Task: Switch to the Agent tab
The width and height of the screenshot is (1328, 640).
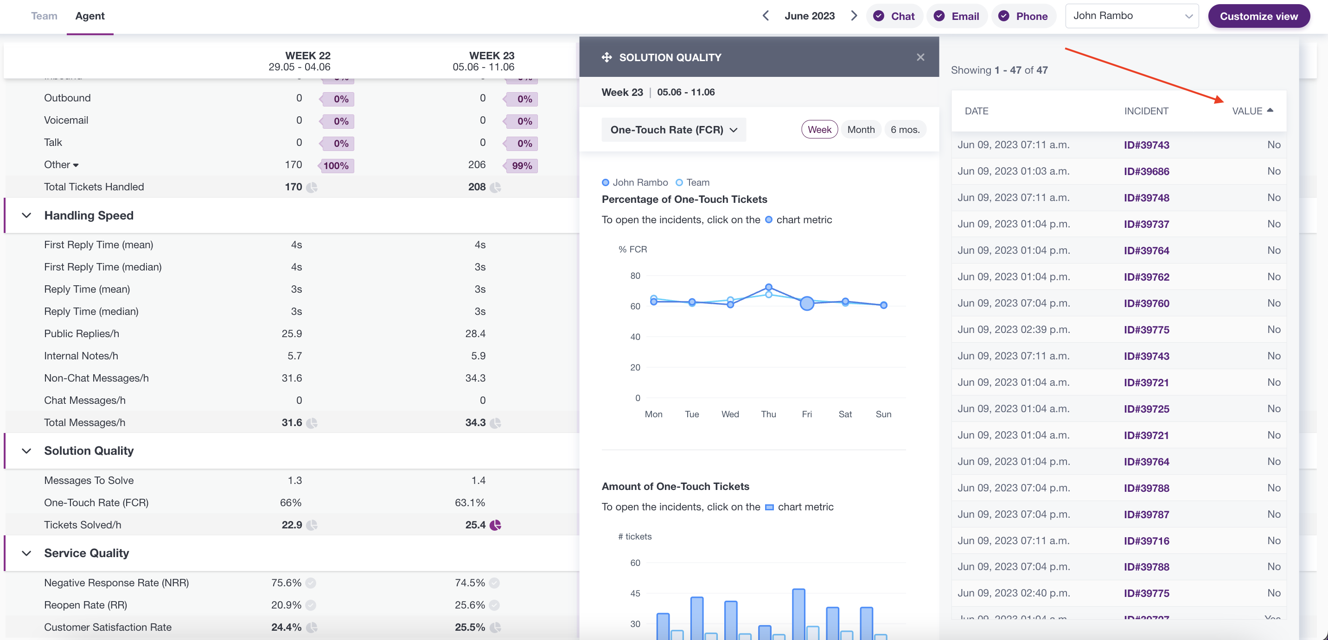Action: pyautogui.click(x=89, y=16)
